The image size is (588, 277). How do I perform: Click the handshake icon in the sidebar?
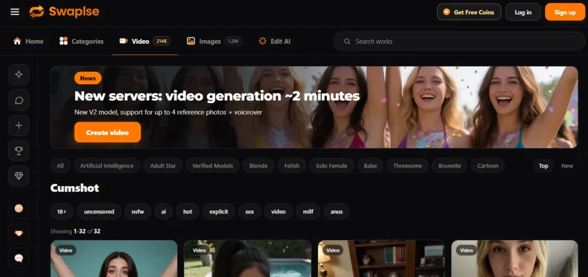click(x=19, y=233)
